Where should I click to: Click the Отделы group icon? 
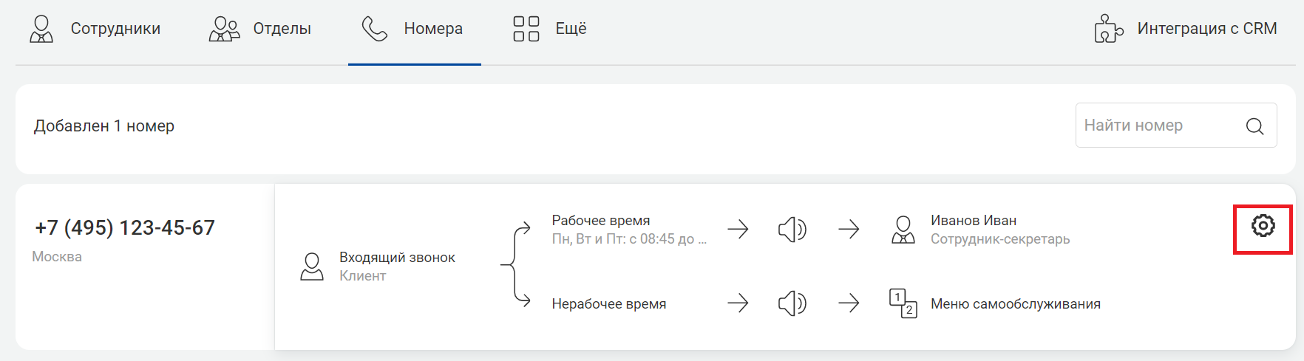[x=225, y=29]
